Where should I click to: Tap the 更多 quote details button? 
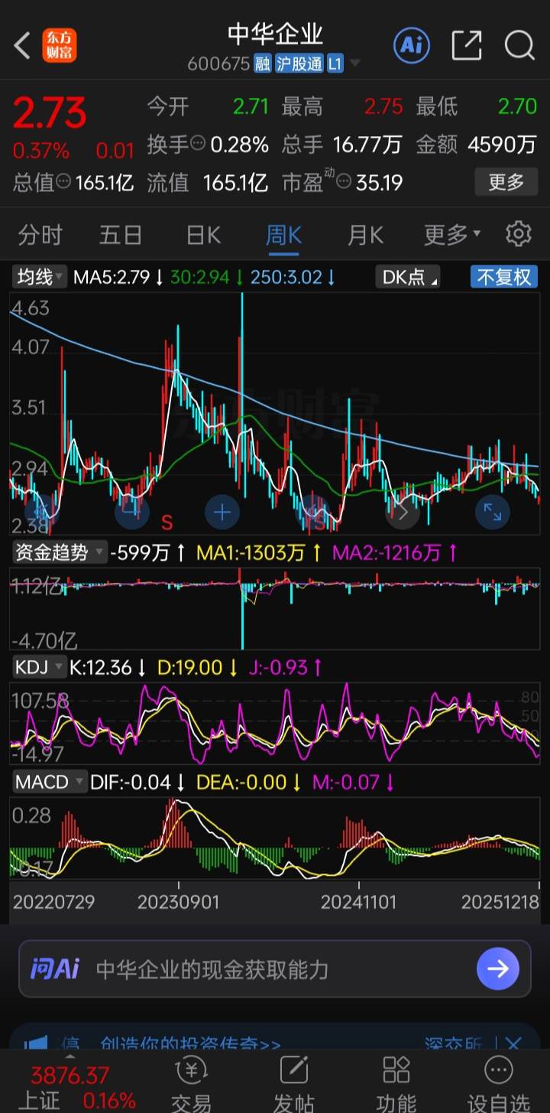[506, 182]
